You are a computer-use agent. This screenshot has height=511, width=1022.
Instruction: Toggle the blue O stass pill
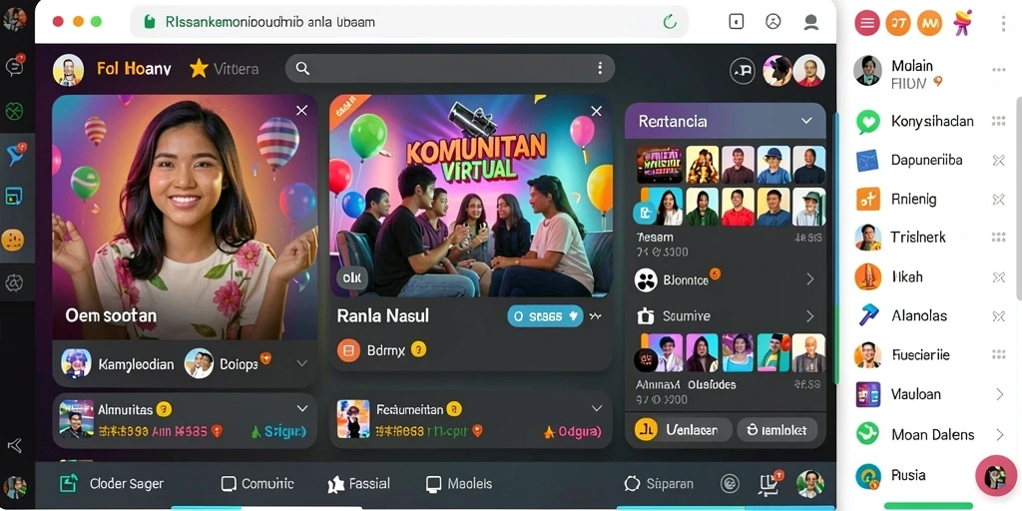pos(545,316)
